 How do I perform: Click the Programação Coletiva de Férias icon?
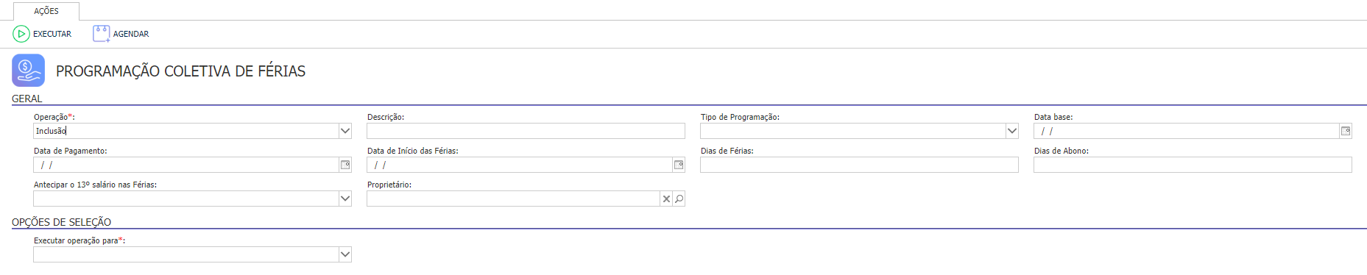tap(28, 71)
